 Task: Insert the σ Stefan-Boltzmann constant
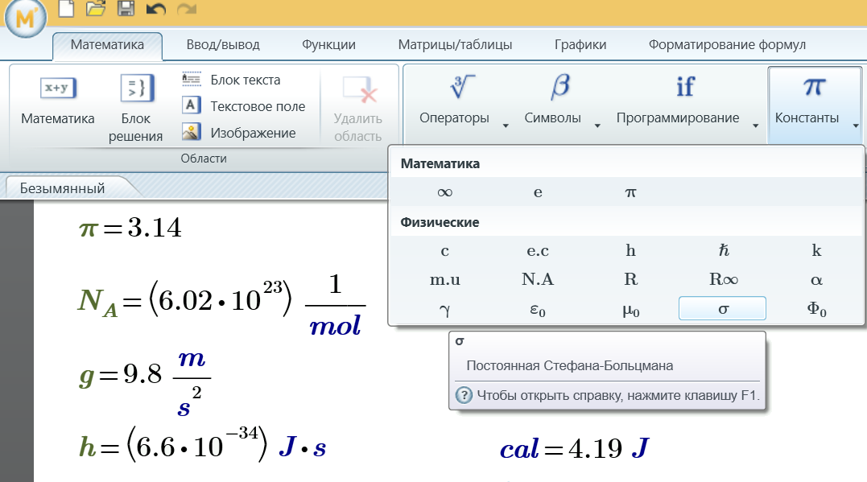(722, 308)
